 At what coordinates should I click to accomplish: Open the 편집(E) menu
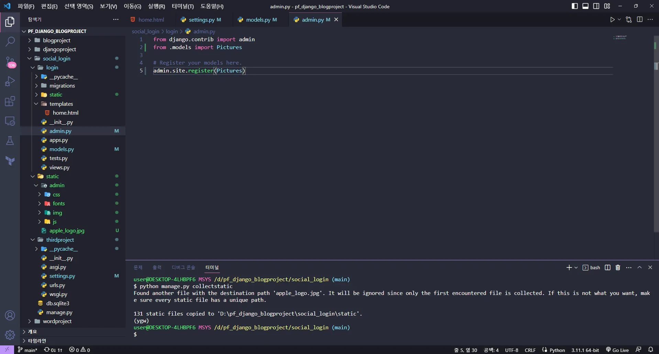(x=49, y=6)
